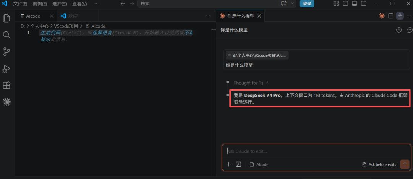This screenshot has height=179, width=413.
Task: Click the user message 你是什么模型
Action: point(239,65)
